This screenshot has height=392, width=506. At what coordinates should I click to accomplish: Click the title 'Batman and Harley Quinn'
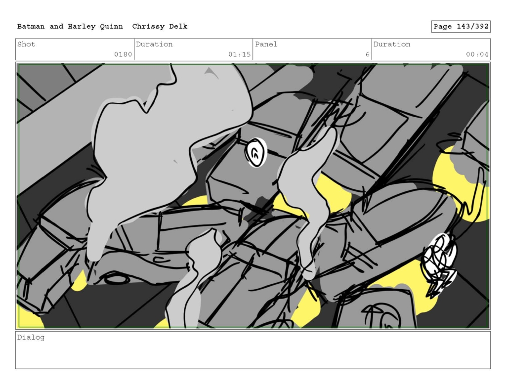point(70,27)
